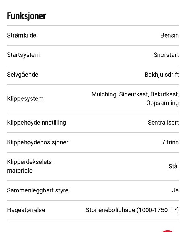Viewport: 186px width, 232px height.
Task: Click the Sentralisert value
Action: coord(163,123)
